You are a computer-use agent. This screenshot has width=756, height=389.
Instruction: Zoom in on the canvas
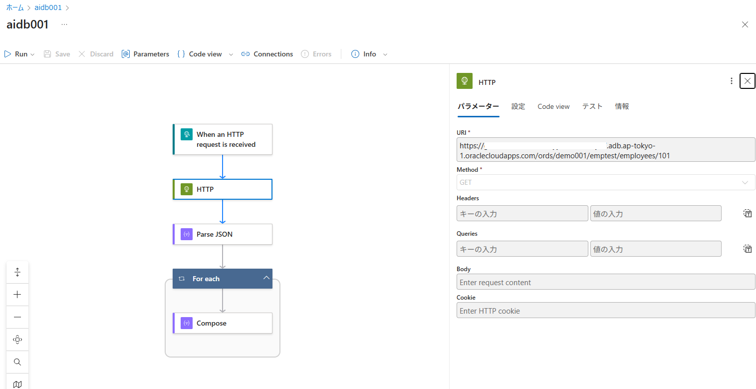(x=17, y=295)
